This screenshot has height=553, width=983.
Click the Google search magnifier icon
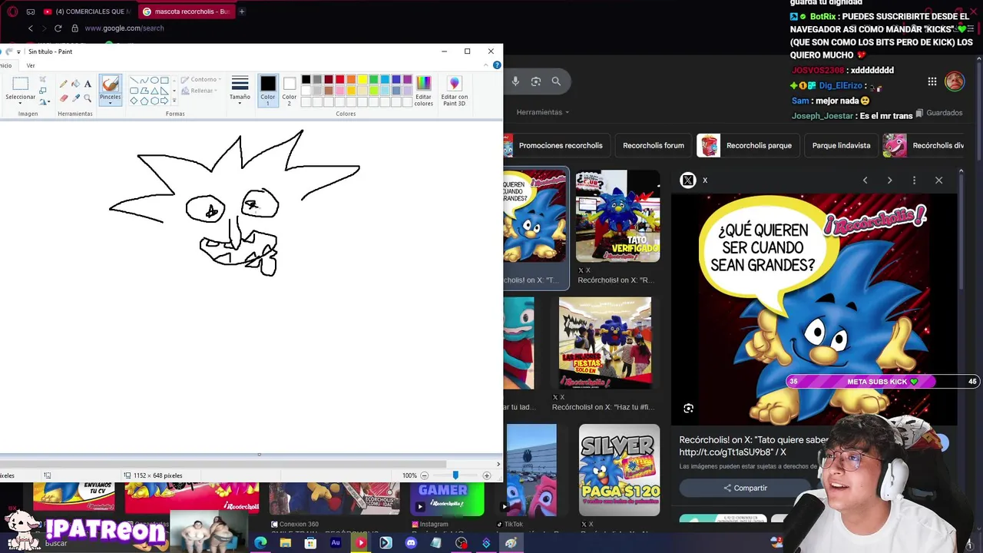pyautogui.click(x=556, y=81)
